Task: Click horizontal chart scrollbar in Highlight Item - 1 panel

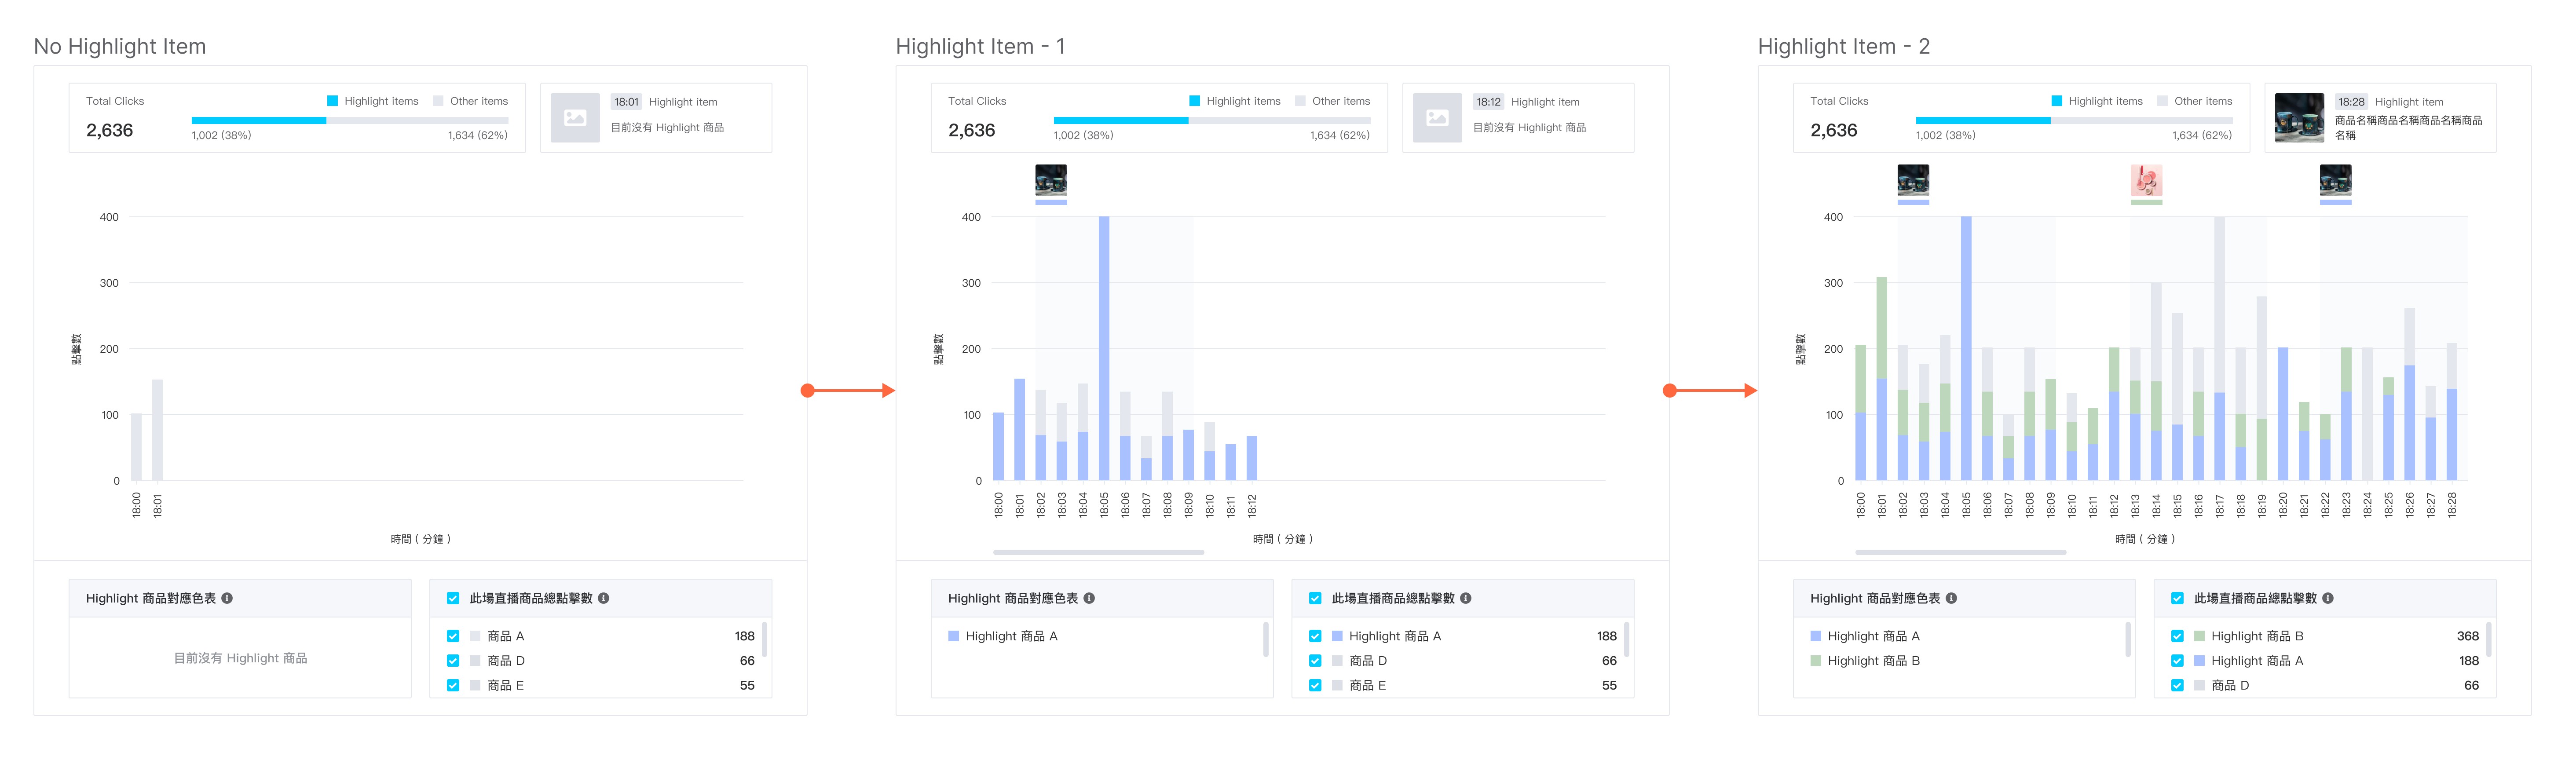Action: (1098, 552)
